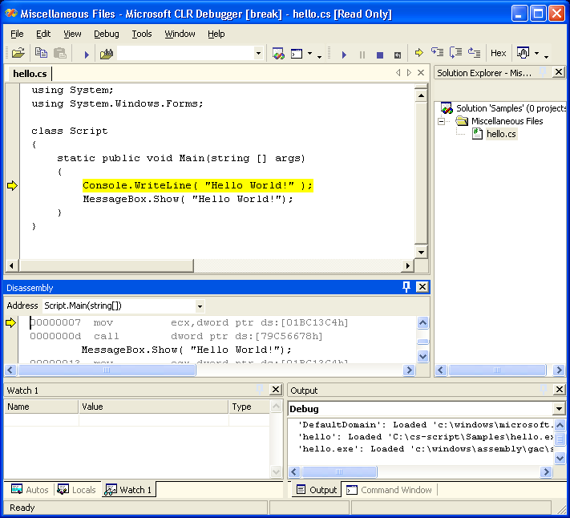The height and width of the screenshot is (518, 570).
Task: Close the Output panel
Action: coord(559,390)
